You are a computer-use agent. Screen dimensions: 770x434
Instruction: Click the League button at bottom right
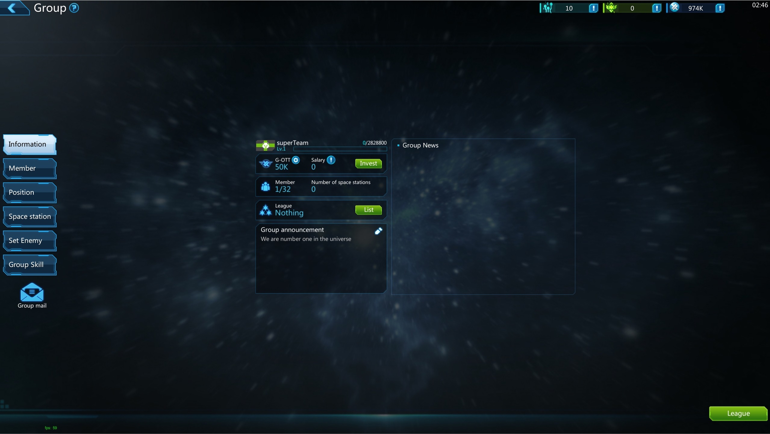point(738,413)
